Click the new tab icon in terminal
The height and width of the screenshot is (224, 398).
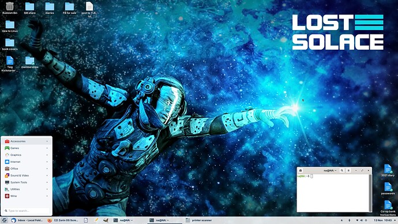click(301, 170)
